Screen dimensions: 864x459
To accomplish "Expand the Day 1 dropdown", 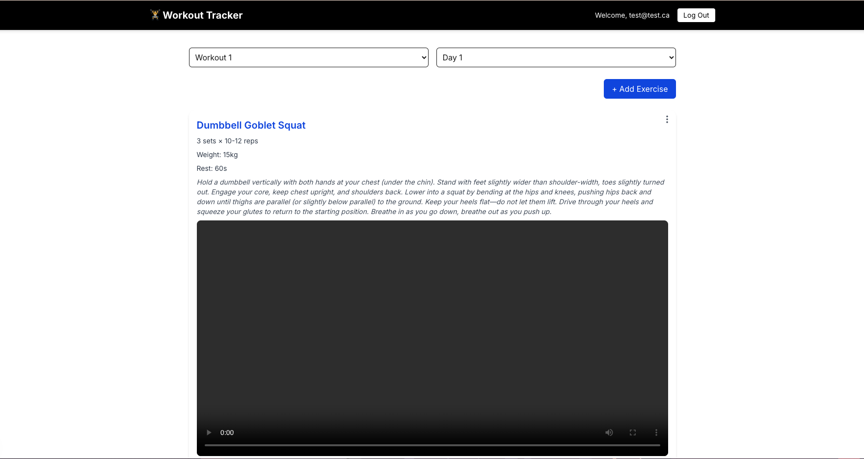I will pyautogui.click(x=556, y=57).
